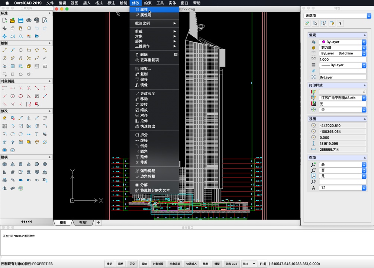Viewport: 374px width, 268px height.
Task: Toggle 对象捕捉 in the status bar
Action: coord(157,263)
